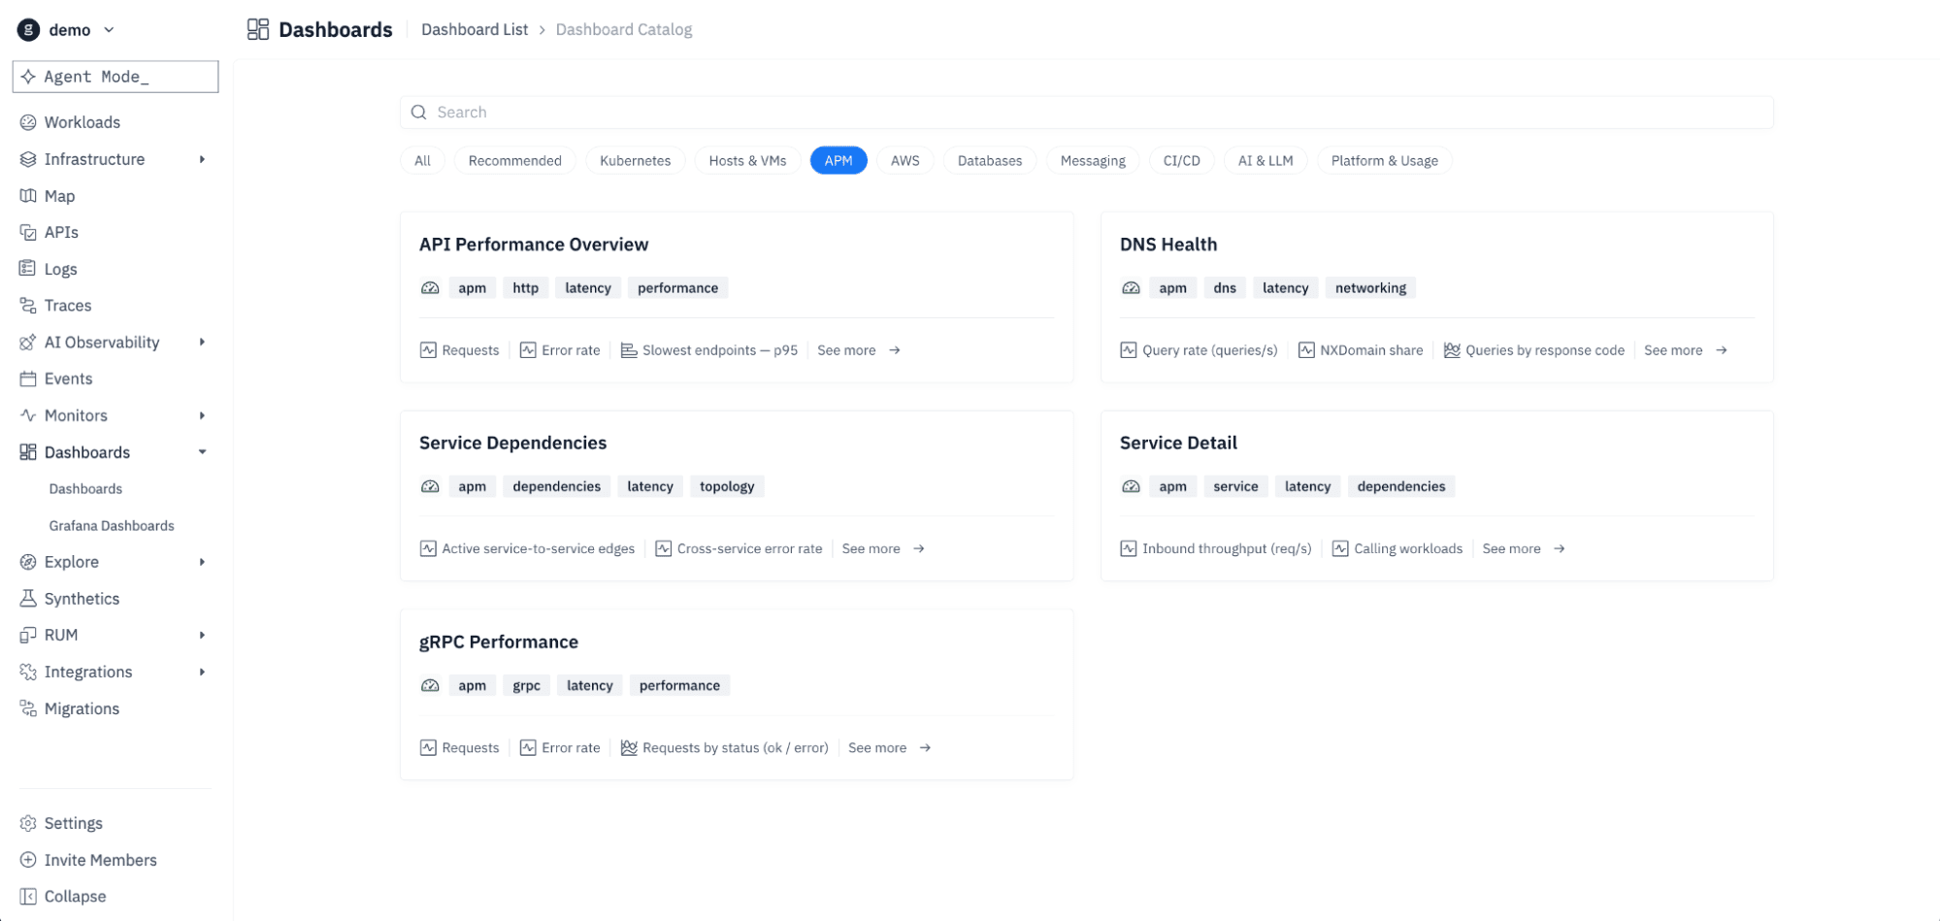
Task: Select the Platform & Usage filter
Action: 1384,161
